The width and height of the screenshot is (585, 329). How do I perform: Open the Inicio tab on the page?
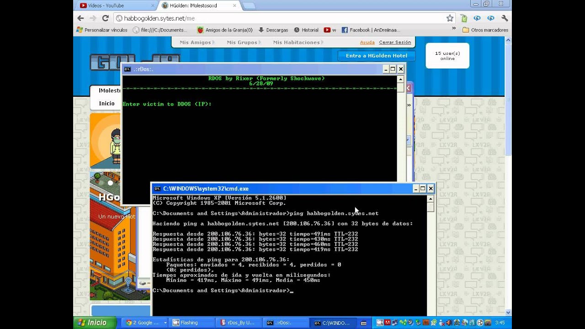(107, 103)
